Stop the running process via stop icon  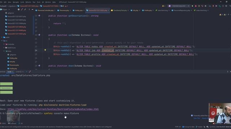coord(205,6)
